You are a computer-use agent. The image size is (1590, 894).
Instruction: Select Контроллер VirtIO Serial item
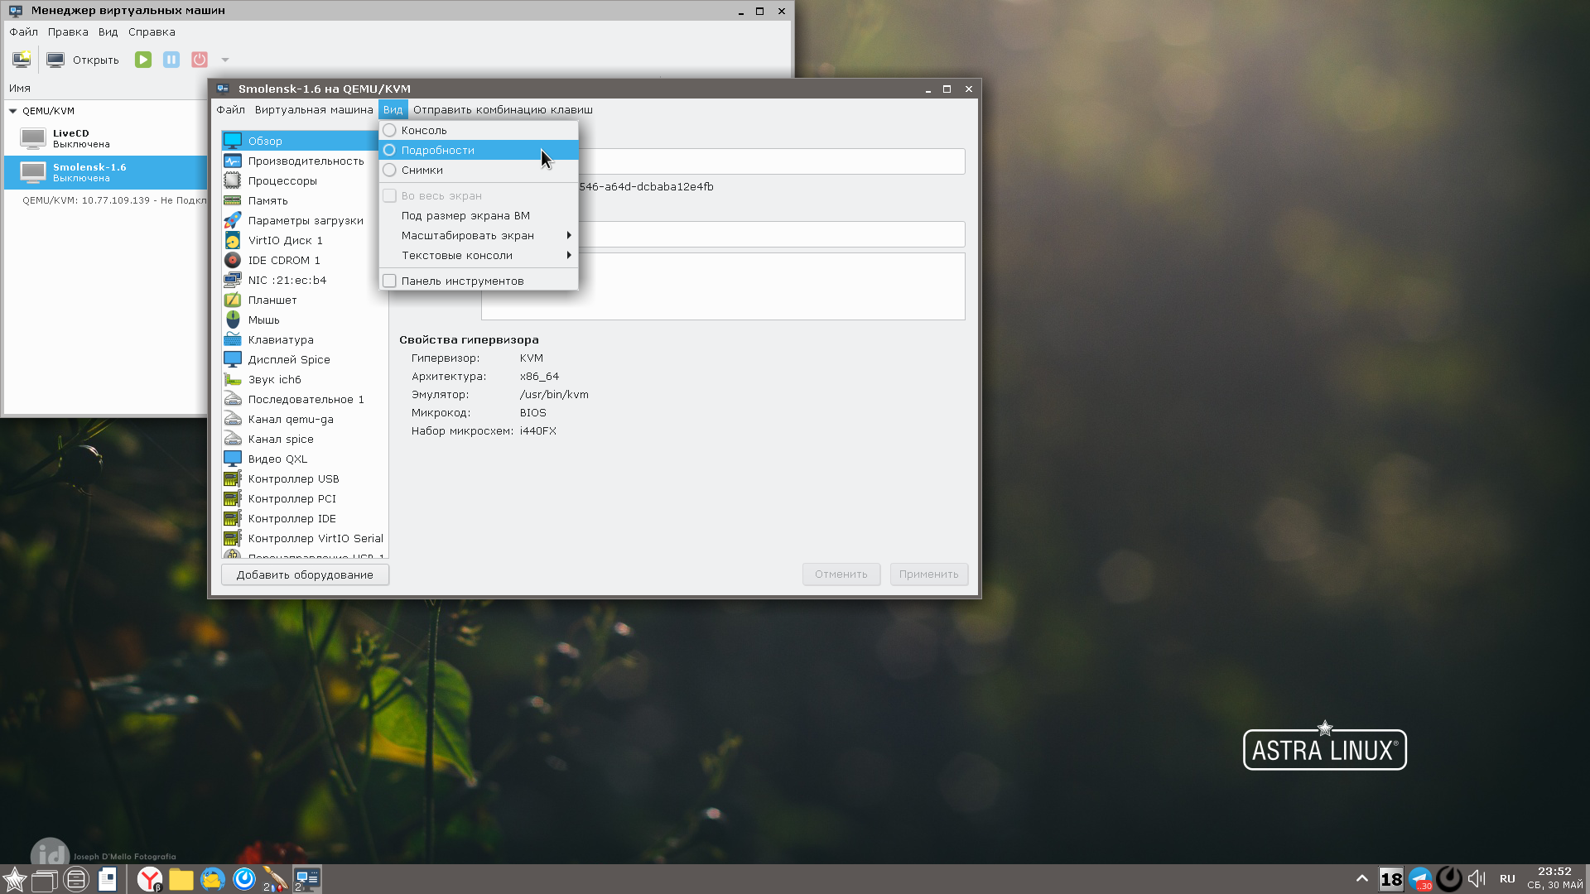click(305, 538)
